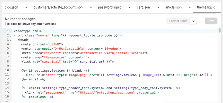
Task: Click the Format liquid button
Action: click(x=178, y=21)
